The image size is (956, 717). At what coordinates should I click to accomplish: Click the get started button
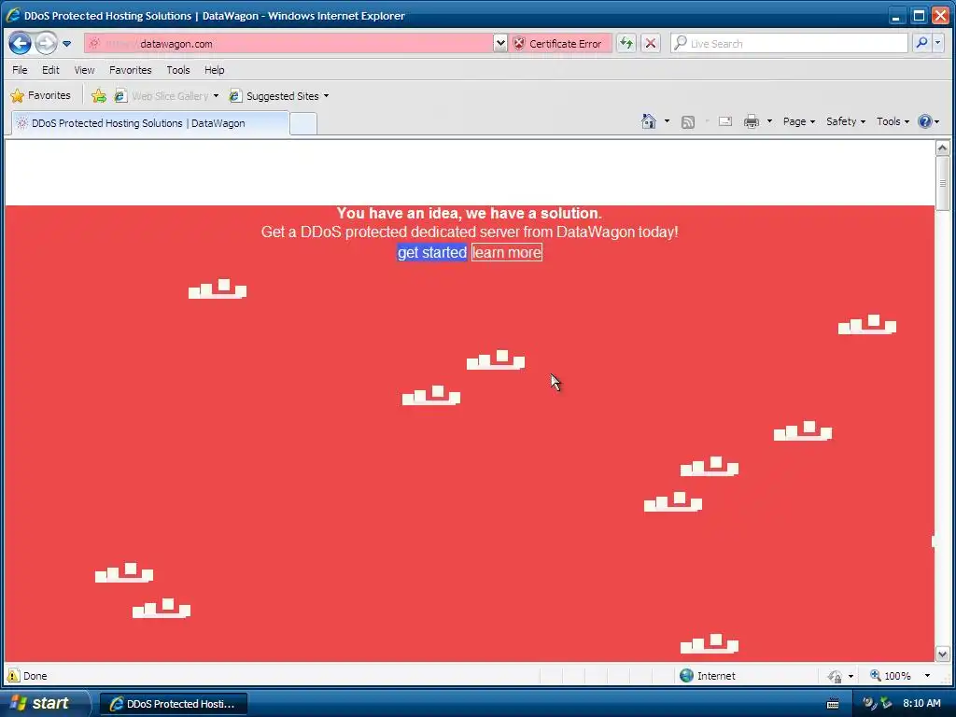coord(431,252)
